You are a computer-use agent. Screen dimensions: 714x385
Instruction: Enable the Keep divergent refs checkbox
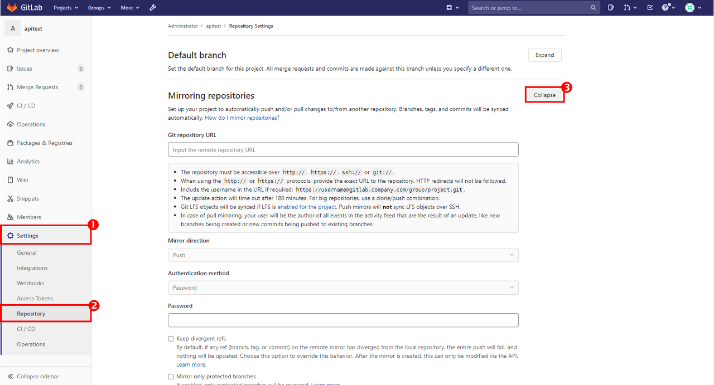click(x=171, y=338)
